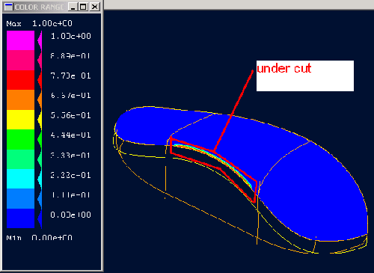This screenshot has height=273, width=374.
Task: Select the light green color band
Action: (x=20, y=159)
